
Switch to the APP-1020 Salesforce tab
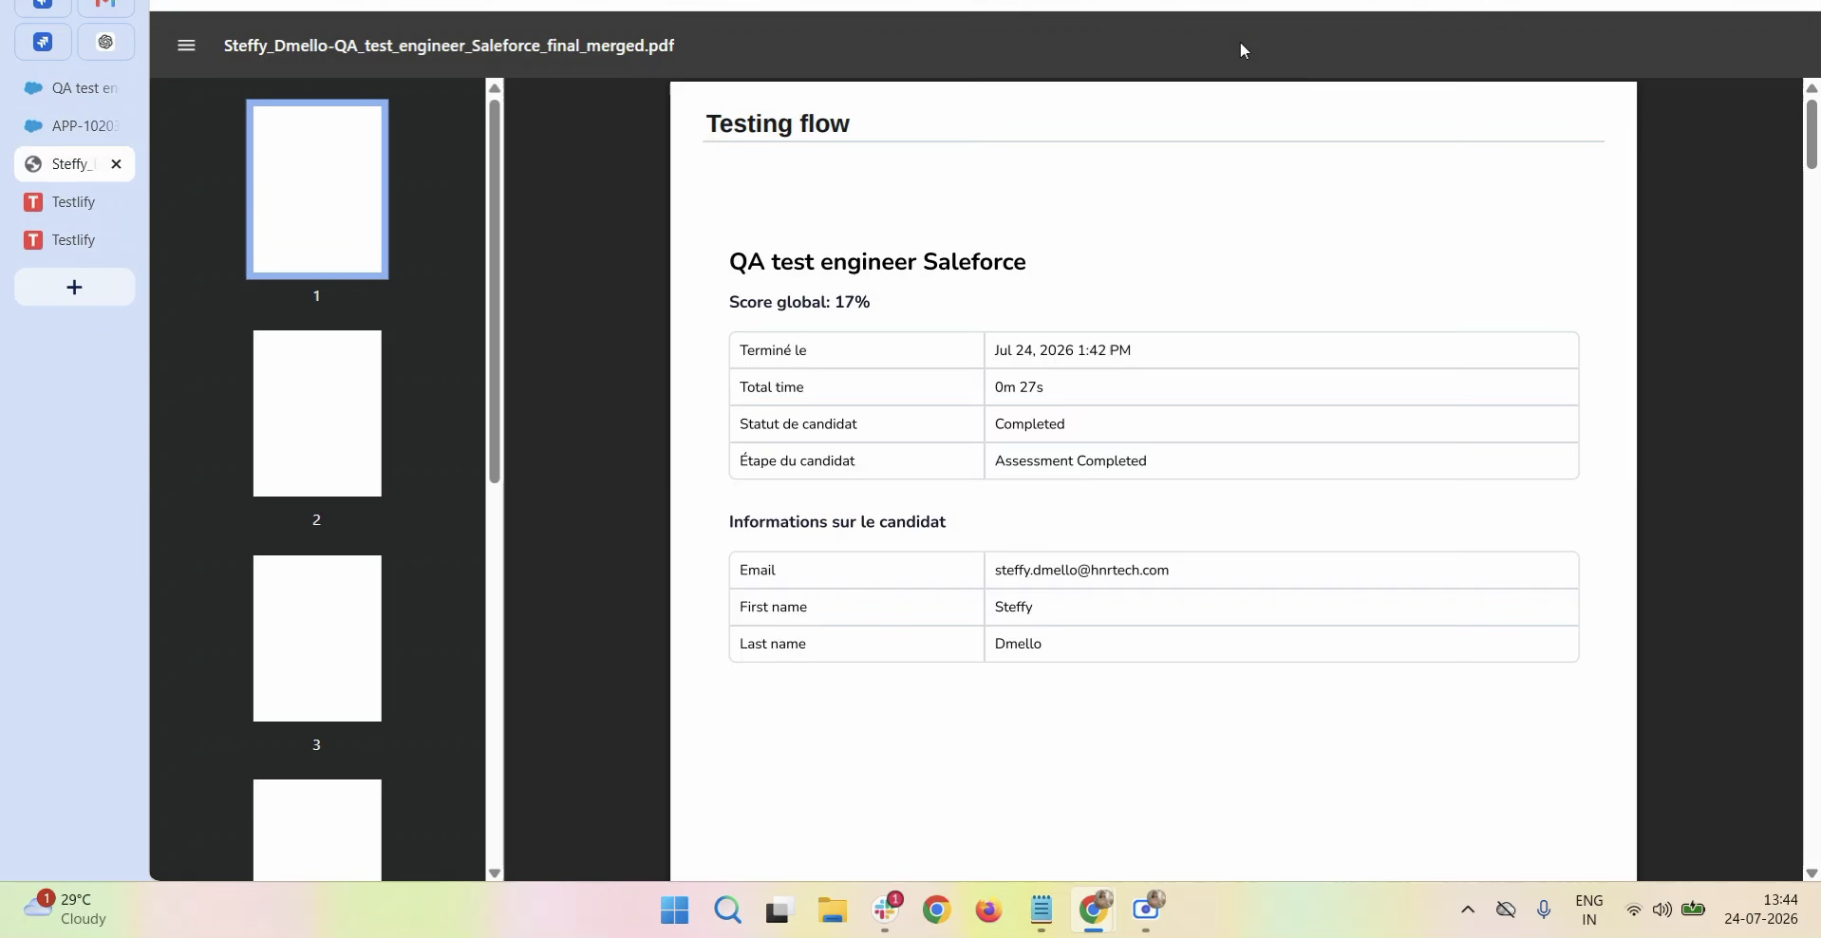(x=74, y=126)
